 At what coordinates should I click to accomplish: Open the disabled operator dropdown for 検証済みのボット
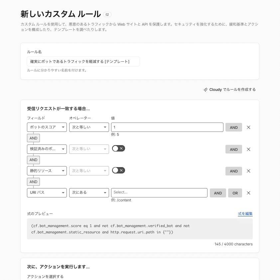click(89, 149)
